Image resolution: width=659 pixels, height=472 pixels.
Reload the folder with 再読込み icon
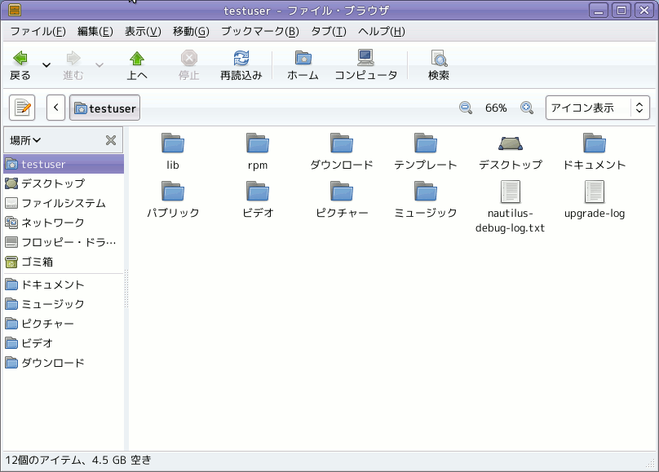click(x=241, y=59)
